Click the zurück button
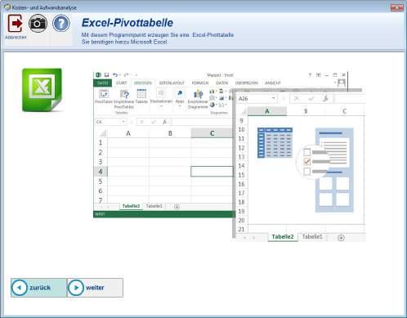Image resolution: width=407 pixels, height=318 pixels. [x=38, y=288]
